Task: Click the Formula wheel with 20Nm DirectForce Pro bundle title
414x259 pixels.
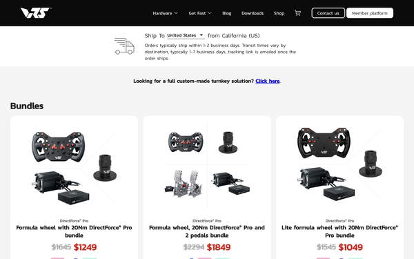Action: [74, 231]
